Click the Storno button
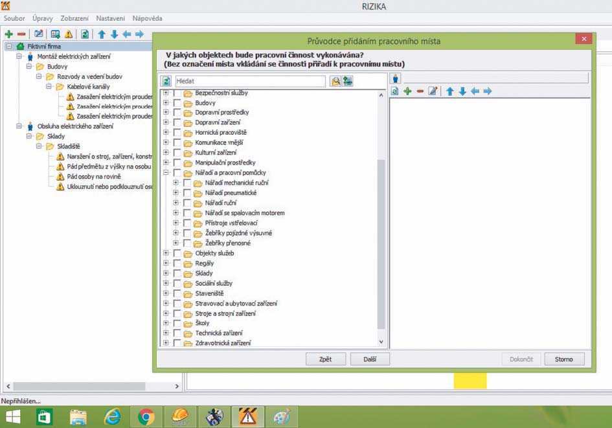The height and width of the screenshot is (428, 612). click(564, 359)
